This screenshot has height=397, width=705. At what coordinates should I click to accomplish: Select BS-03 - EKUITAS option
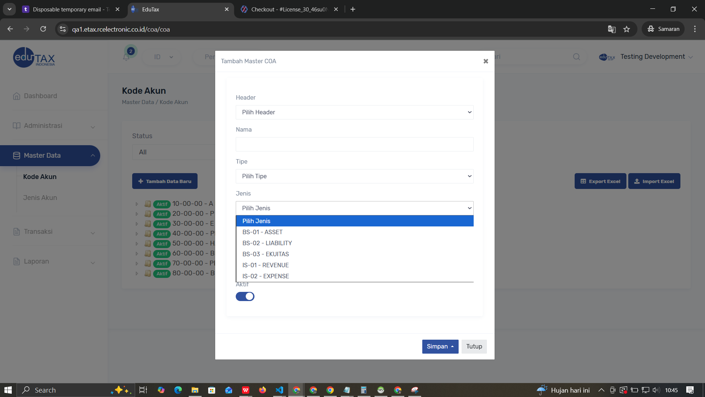click(265, 254)
